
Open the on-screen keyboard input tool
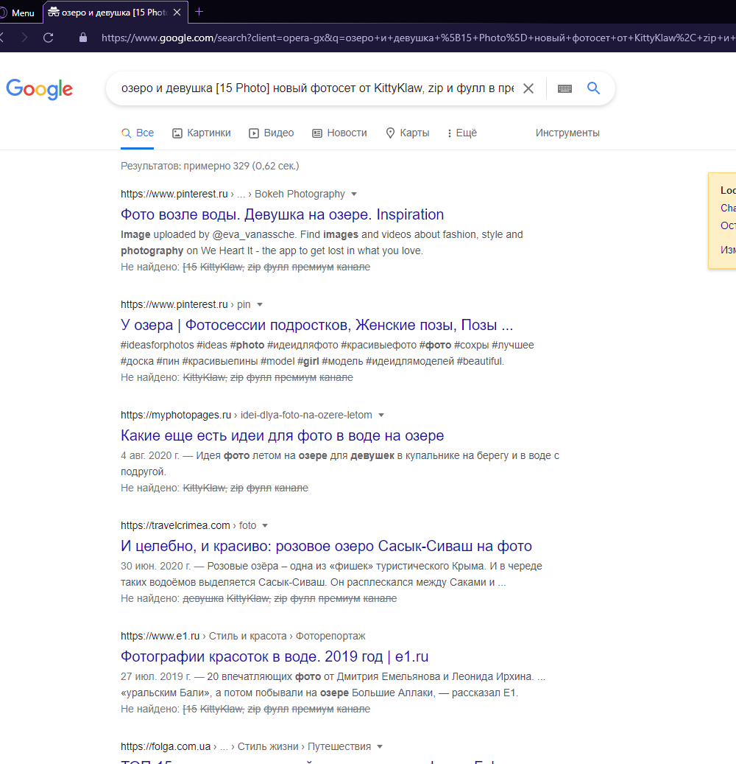565,88
